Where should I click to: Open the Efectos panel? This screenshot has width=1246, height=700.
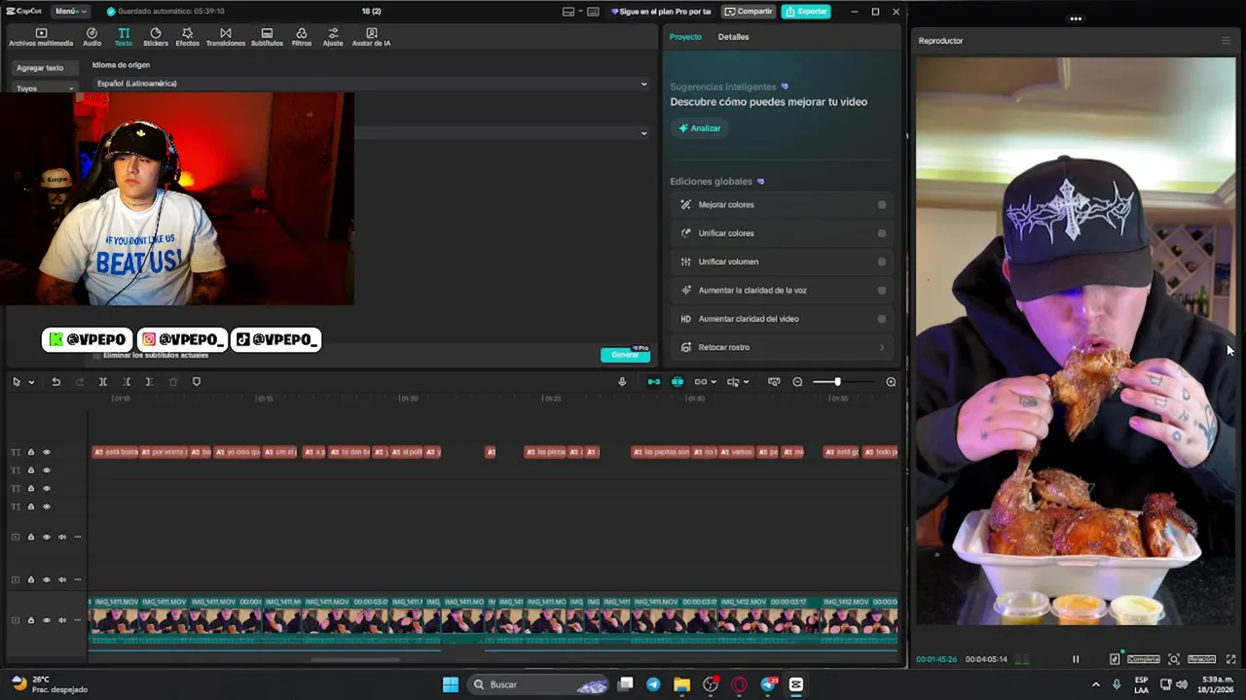pyautogui.click(x=187, y=37)
